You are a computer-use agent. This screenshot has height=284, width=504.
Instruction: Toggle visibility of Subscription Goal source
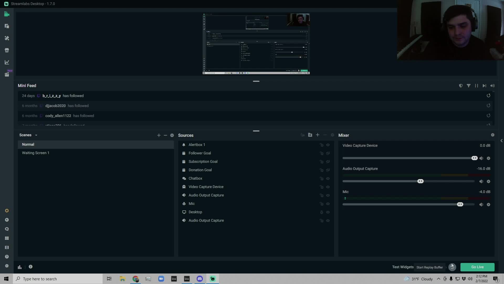(328, 162)
